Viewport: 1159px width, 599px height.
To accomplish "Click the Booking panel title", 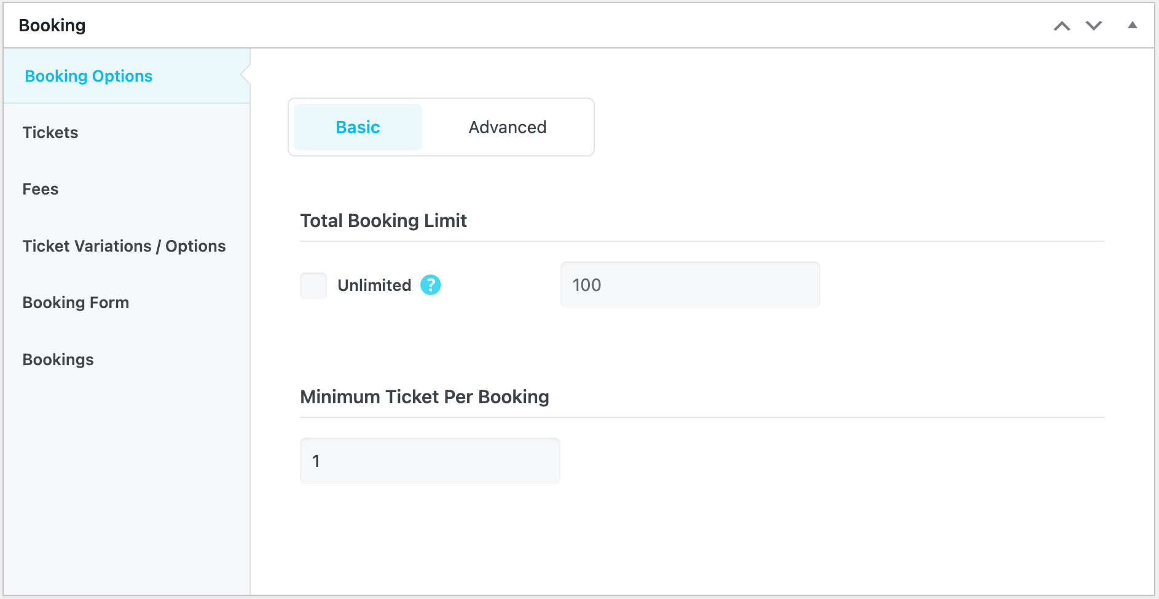I will point(52,26).
